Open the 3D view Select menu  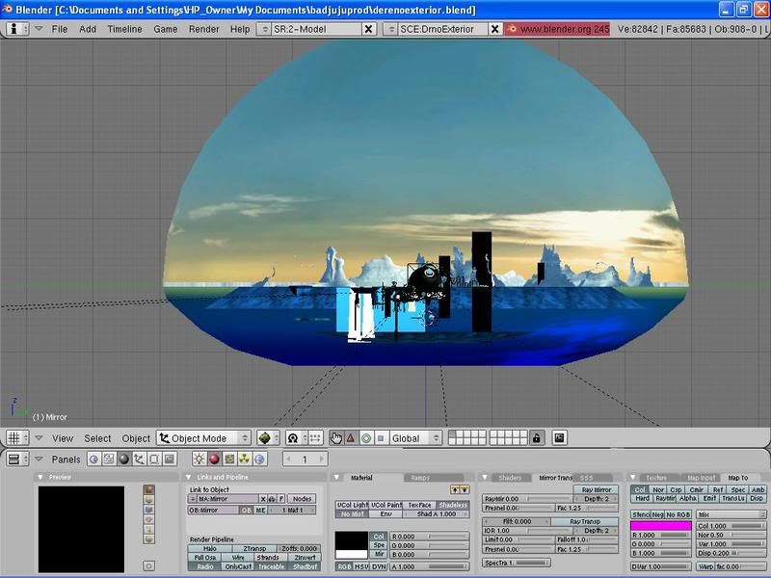[97, 438]
